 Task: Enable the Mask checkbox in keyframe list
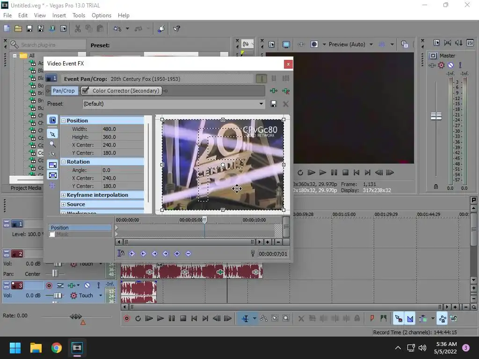[52, 234]
